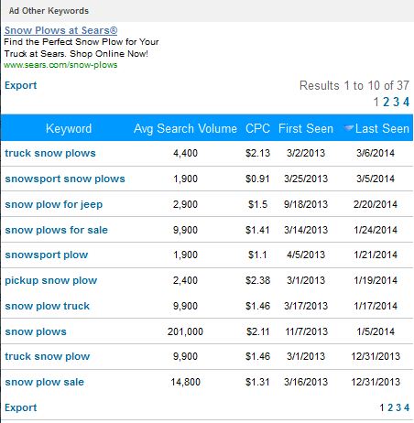Open the Snow Plows at Sears ad link

60,30
